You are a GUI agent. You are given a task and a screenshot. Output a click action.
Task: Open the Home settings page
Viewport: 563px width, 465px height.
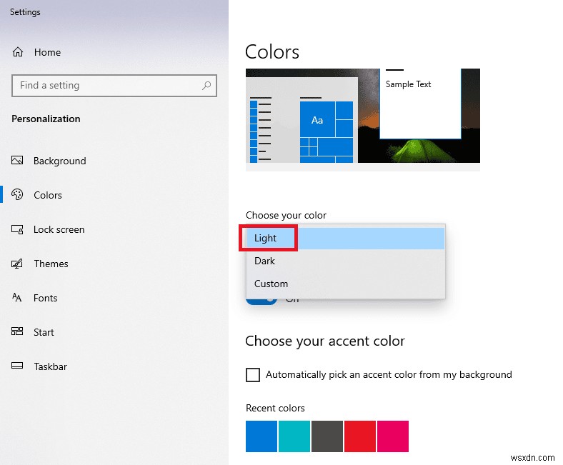tap(114, 52)
